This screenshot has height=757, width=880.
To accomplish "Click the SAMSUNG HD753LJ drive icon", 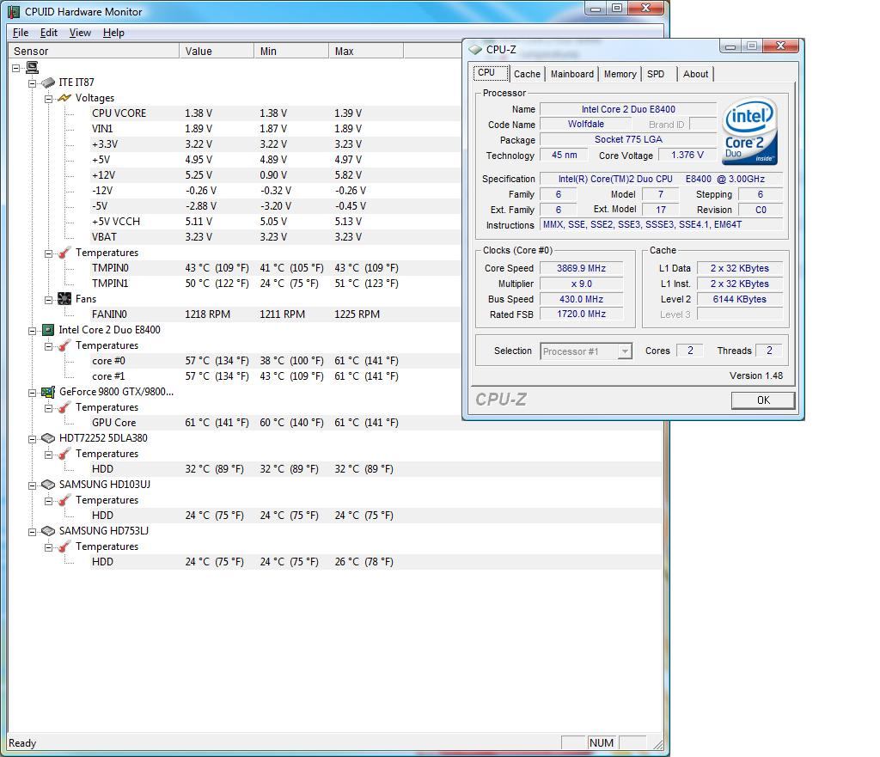I will [48, 531].
